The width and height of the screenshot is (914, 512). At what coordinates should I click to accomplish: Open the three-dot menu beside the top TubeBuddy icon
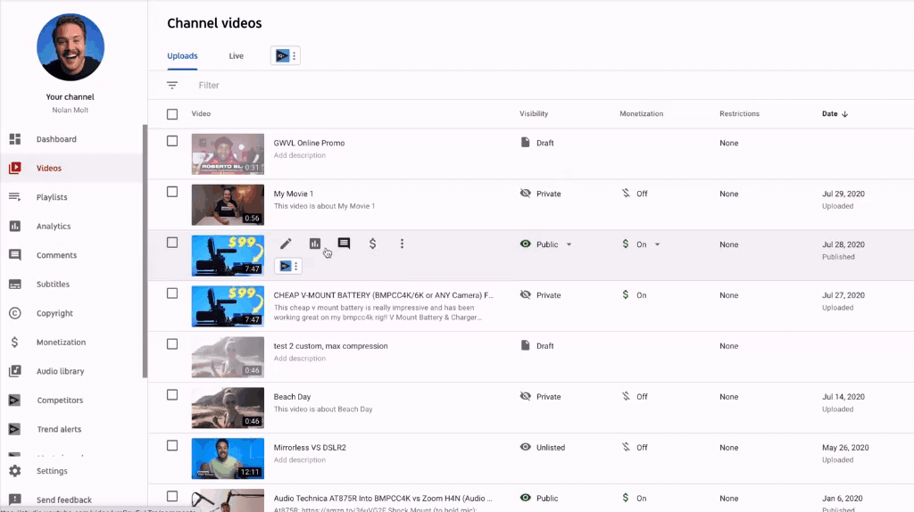295,56
